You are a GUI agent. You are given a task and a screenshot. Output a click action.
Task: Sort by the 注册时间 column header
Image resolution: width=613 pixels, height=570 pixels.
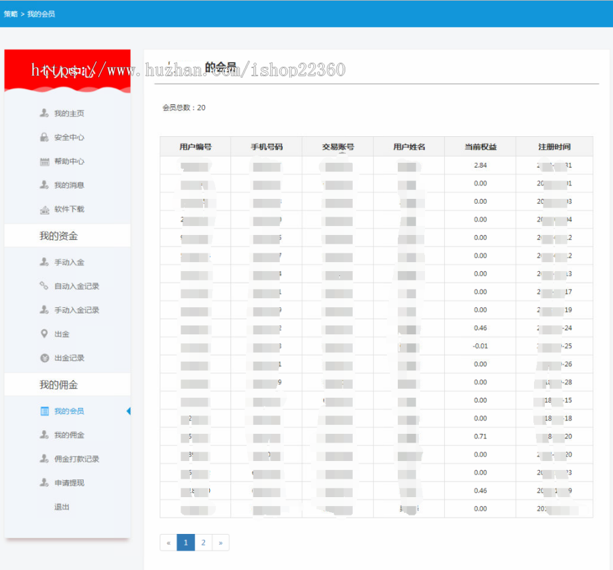coord(554,146)
